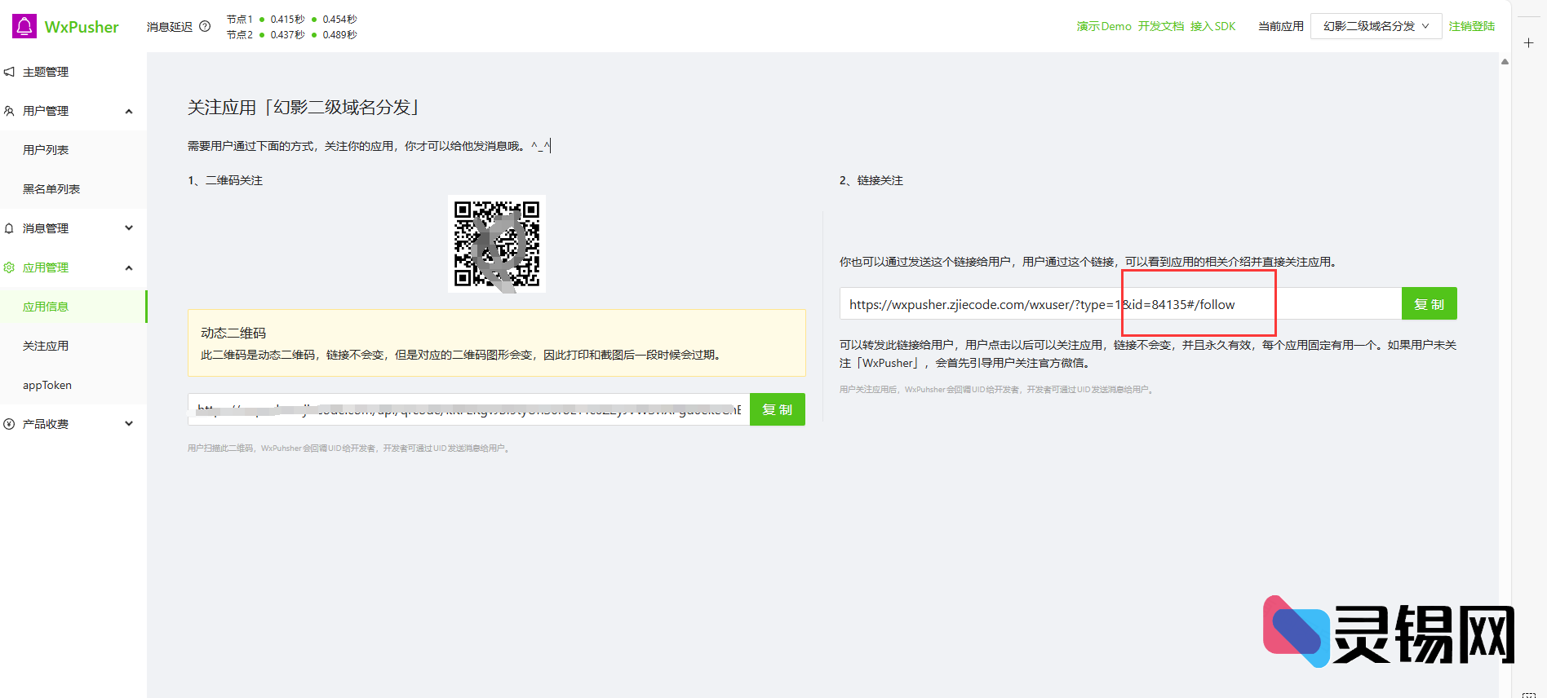Collapse the 用户管理 menu section
Image resolution: width=1547 pixels, height=698 pixels.
pos(129,111)
